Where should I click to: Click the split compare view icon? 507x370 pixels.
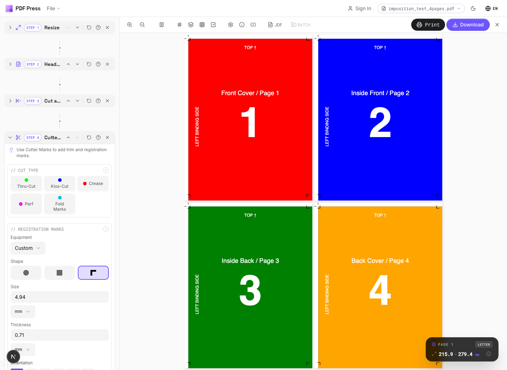253,25
